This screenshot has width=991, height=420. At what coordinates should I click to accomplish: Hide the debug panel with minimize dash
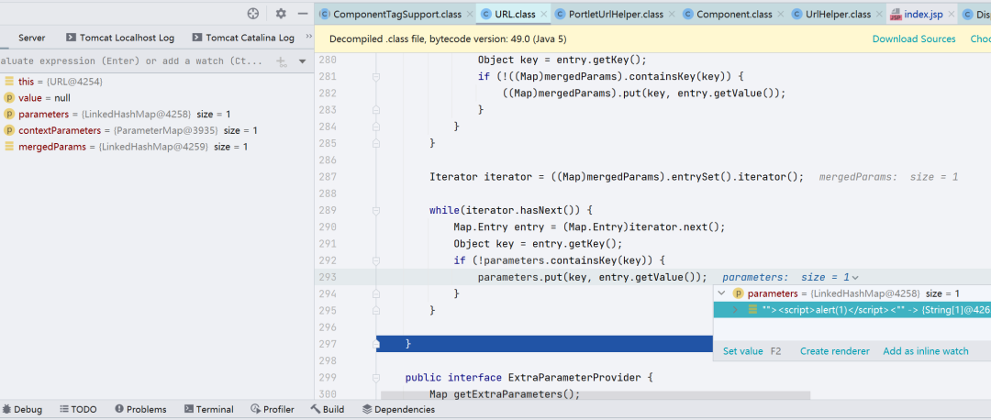click(303, 14)
